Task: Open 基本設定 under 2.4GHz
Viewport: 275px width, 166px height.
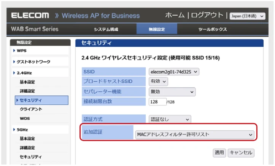Action: coord(27,82)
